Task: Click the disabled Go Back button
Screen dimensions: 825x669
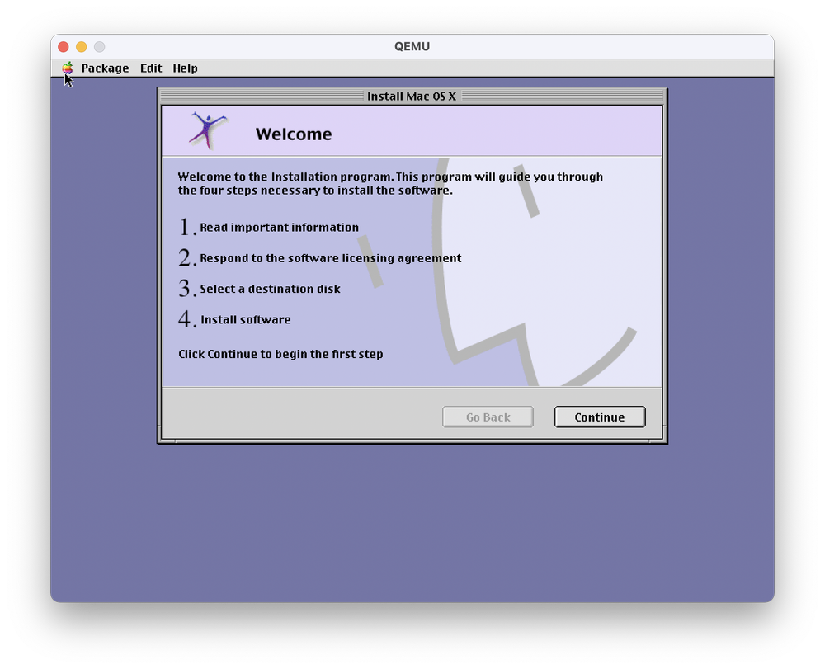Action: point(488,417)
